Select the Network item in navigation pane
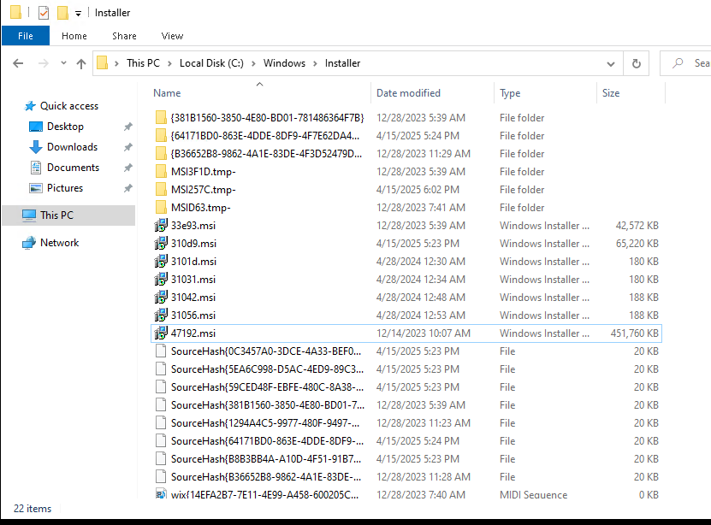This screenshot has width=711, height=525. click(59, 243)
